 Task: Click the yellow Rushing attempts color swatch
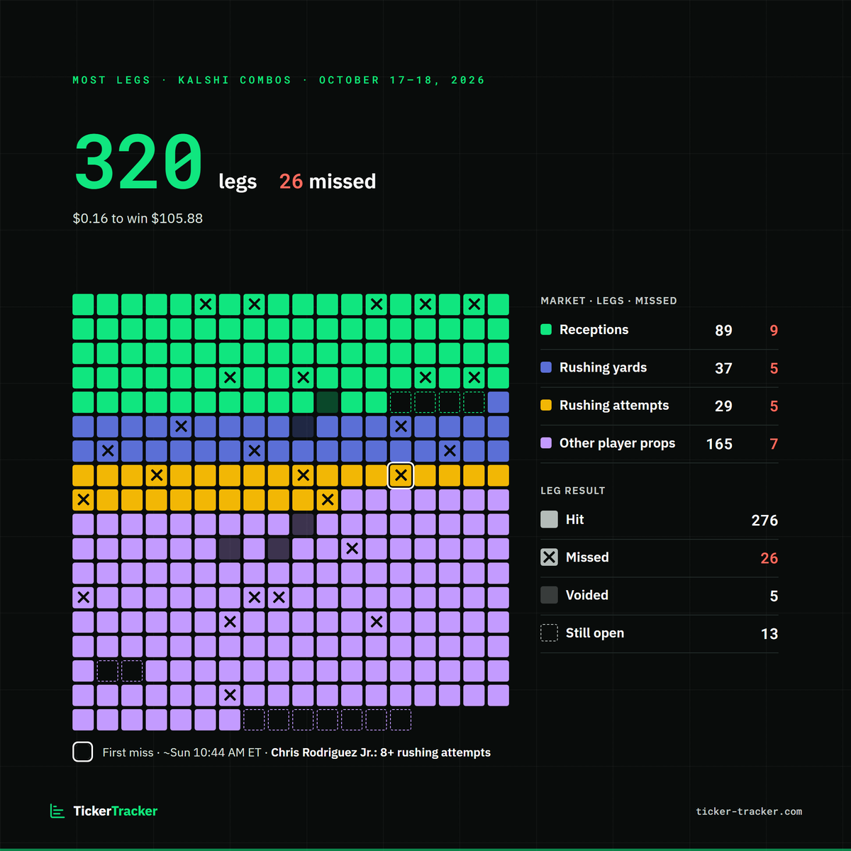[546, 405]
